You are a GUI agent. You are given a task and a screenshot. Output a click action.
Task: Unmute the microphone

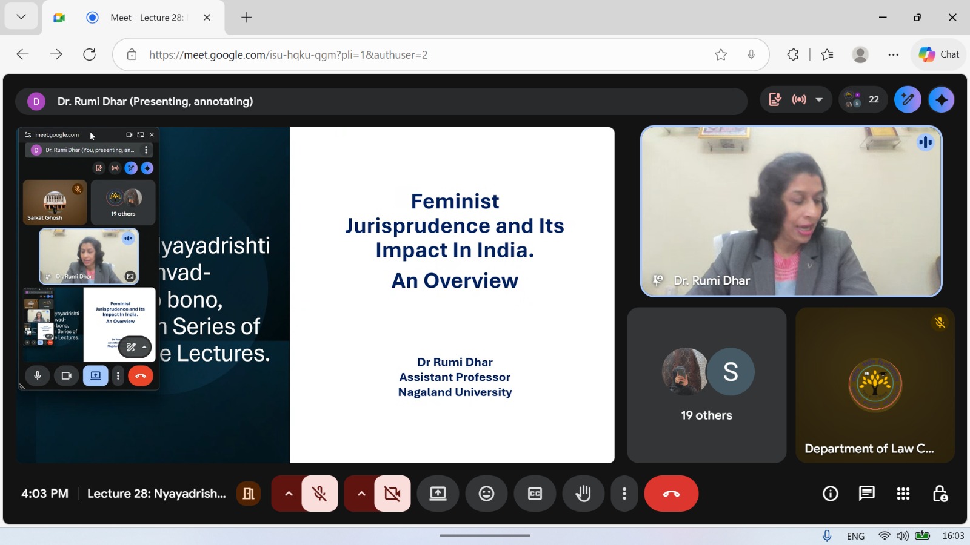[319, 494]
